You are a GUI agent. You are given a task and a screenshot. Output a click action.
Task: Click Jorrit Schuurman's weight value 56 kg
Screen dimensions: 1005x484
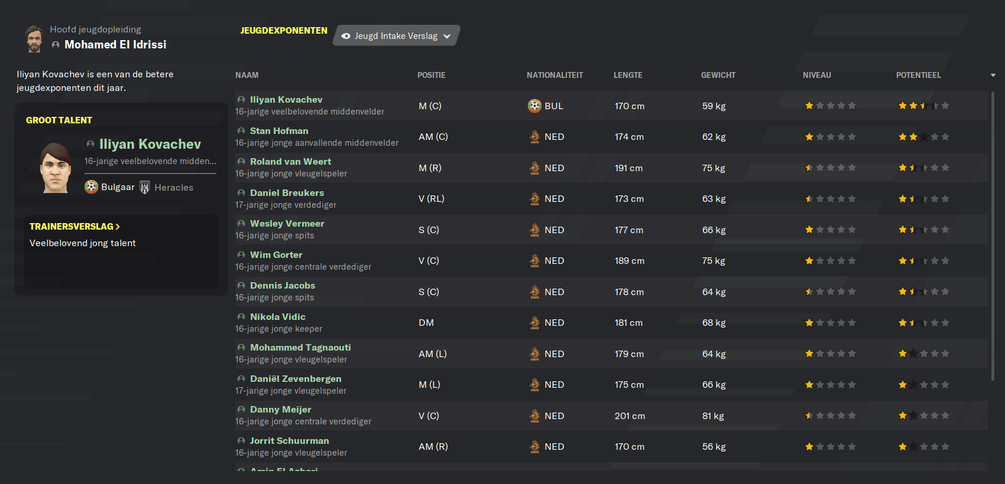point(714,447)
